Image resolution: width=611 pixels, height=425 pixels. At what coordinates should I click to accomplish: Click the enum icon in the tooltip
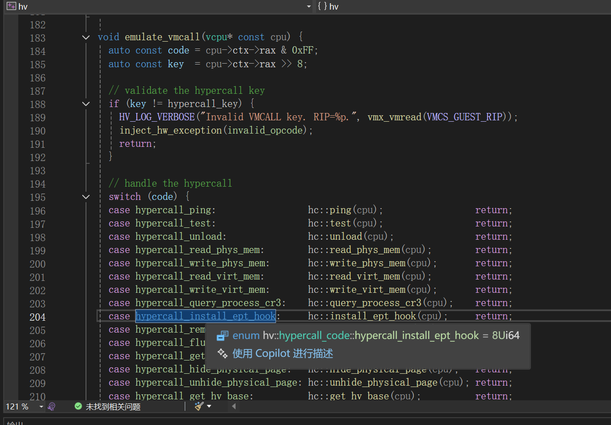tap(222, 336)
